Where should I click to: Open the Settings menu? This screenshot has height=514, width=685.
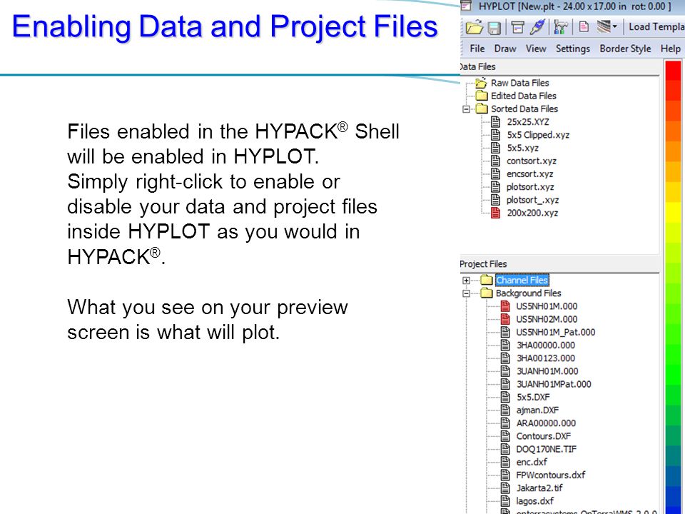click(573, 49)
